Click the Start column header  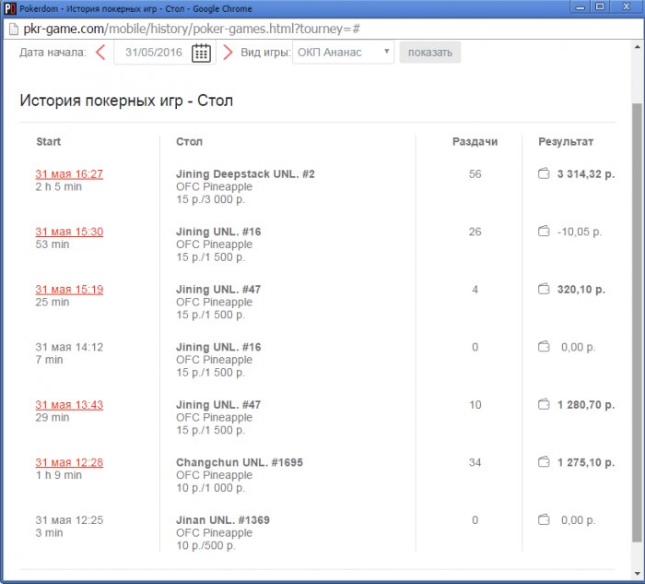coord(48,141)
